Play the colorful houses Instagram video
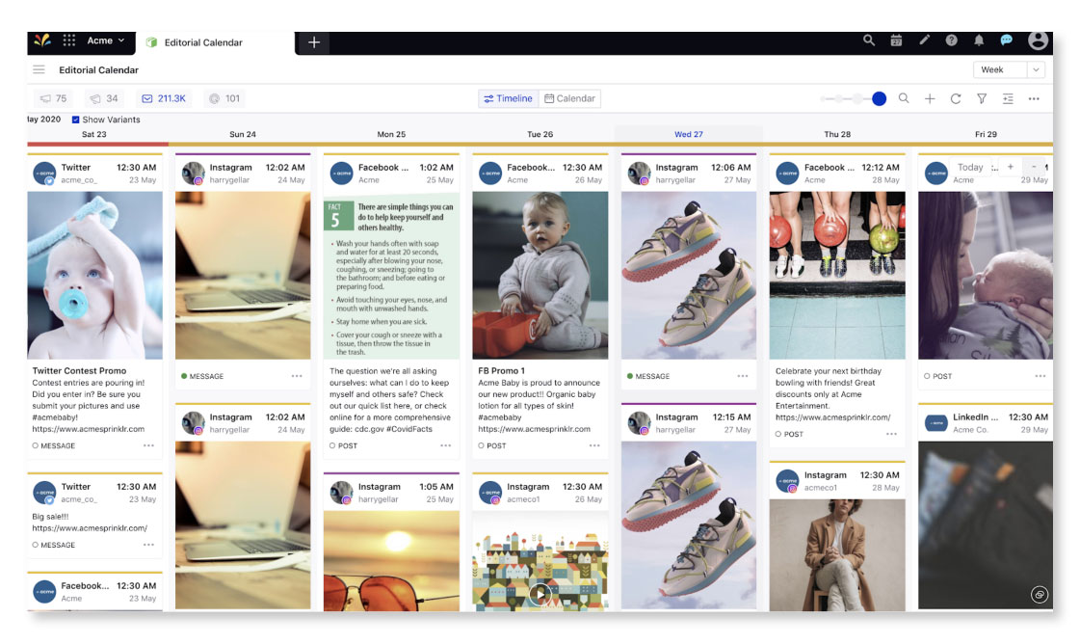 pos(540,593)
